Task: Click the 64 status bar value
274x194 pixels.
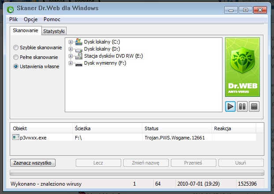Action: tap(158, 184)
